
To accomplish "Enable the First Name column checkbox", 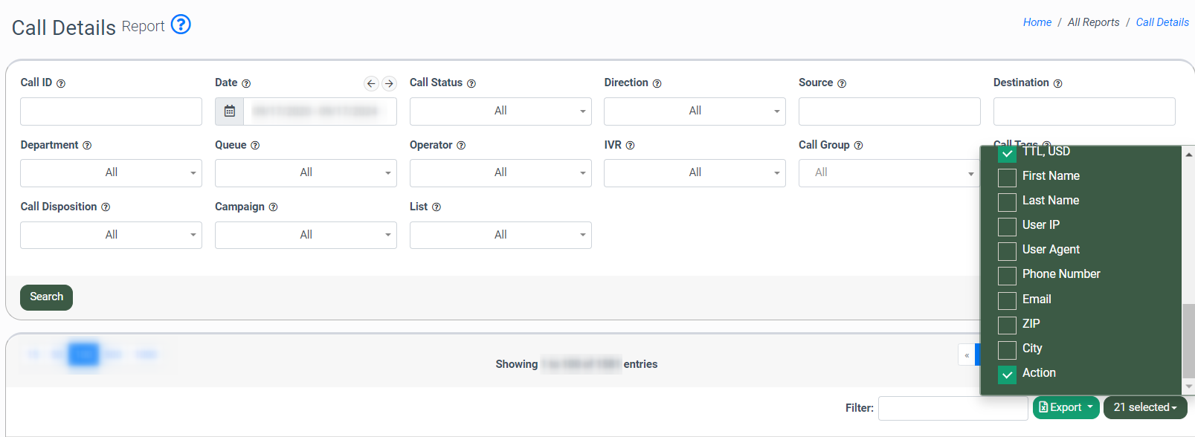I will coord(1007,178).
